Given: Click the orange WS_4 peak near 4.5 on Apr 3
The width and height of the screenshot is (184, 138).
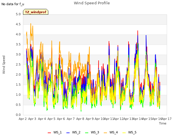Looking at the screenshot, I should pos(31,24).
